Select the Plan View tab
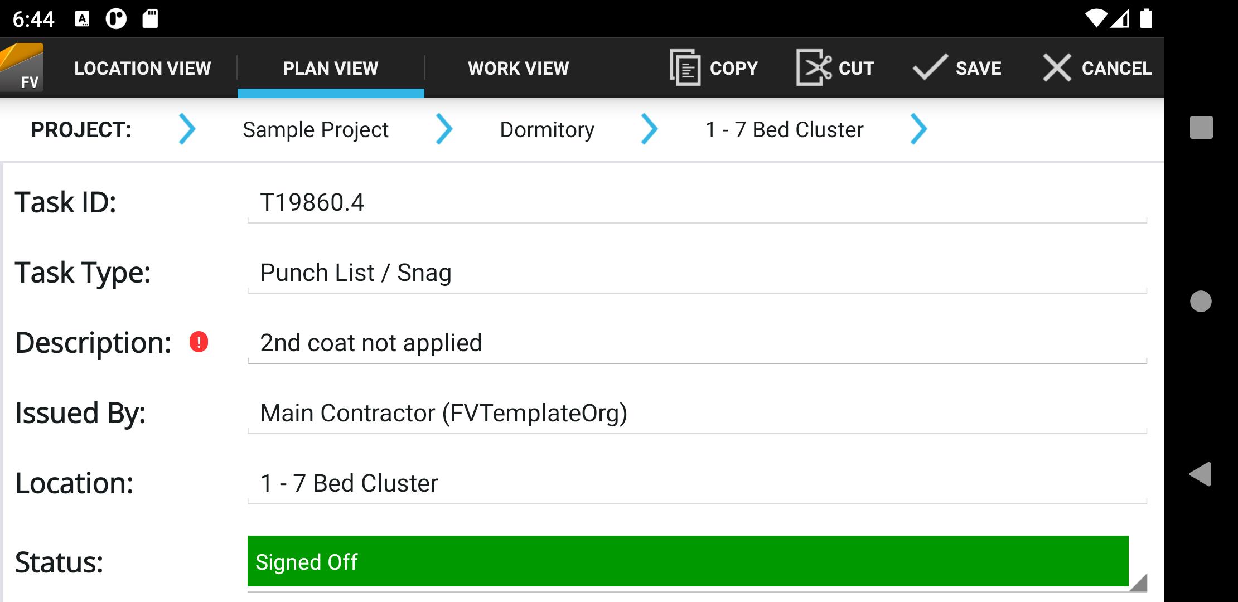The width and height of the screenshot is (1238, 602). tap(330, 68)
